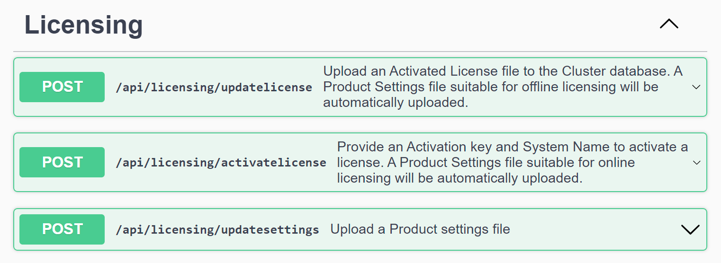Image resolution: width=721 pixels, height=263 pixels.
Task: Collapse the Licensing section with the up arrow
Action: pyautogui.click(x=669, y=24)
